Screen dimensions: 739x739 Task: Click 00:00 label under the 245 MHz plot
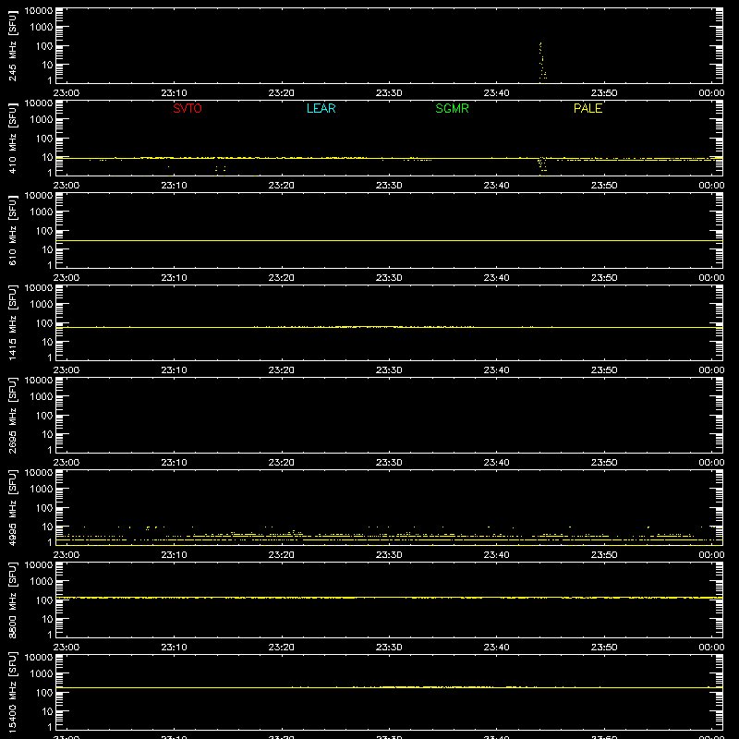coord(711,93)
